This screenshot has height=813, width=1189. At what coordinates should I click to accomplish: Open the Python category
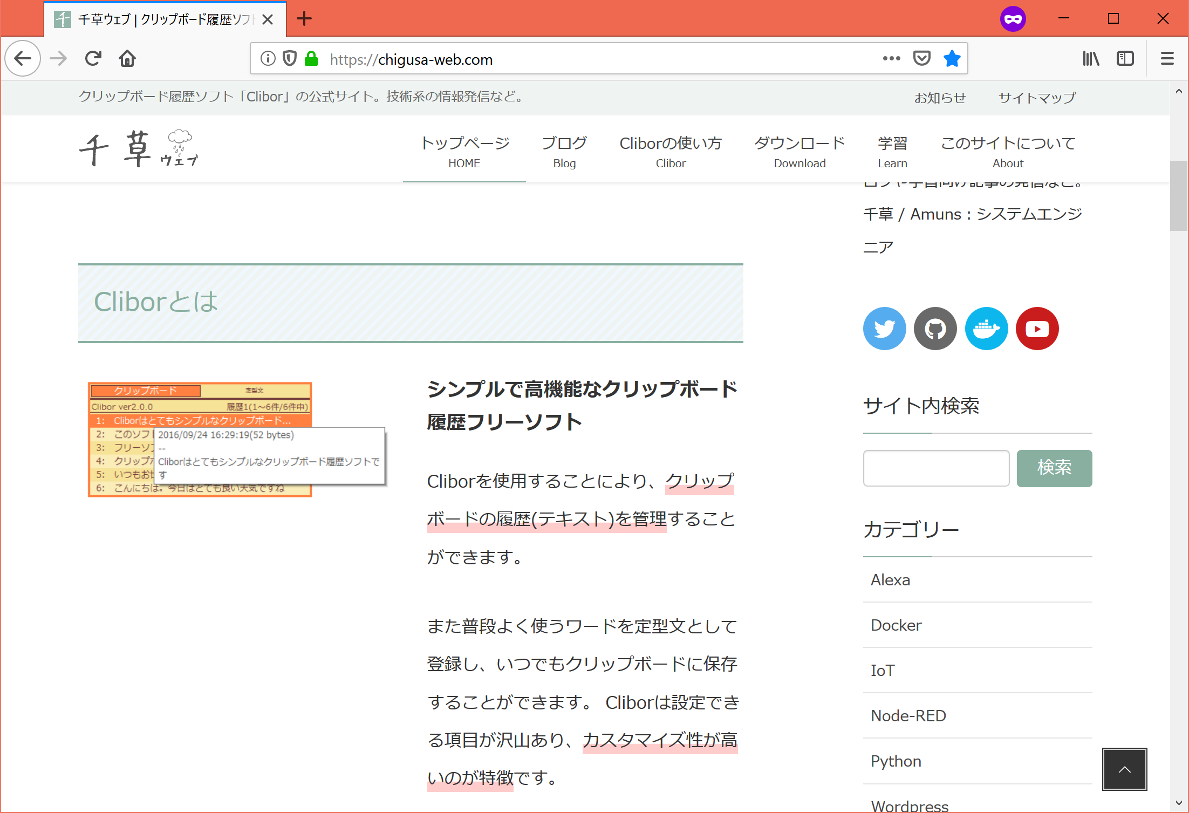point(978,761)
